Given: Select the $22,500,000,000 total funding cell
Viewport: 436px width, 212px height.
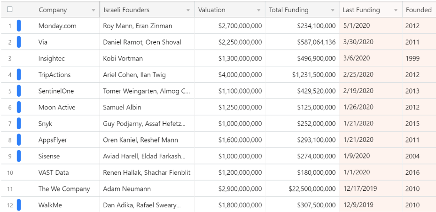Looking at the screenshot, I should click(302, 188).
